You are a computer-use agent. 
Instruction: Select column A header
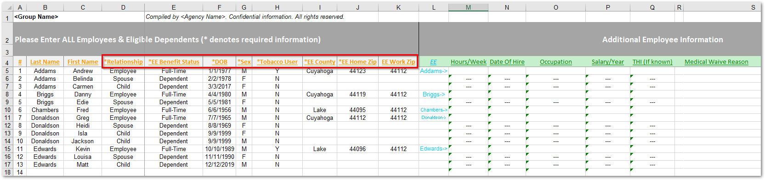click(x=20, y=7)
